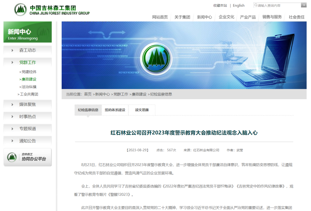The image size is (311, 211).
Task: Select 廉政建设 in the sidebar submenu
Action: [x=29, y=79]
